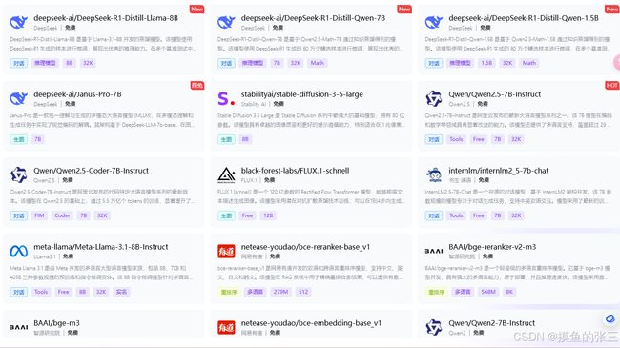Click the DeepSeek whale logo on DeepSeek-R1-Distill-Llama-8B card

[18, 22]
